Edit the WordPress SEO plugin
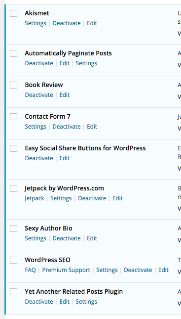Image resolution: width=181 pixels, height=319 pixels. point(164,270)
